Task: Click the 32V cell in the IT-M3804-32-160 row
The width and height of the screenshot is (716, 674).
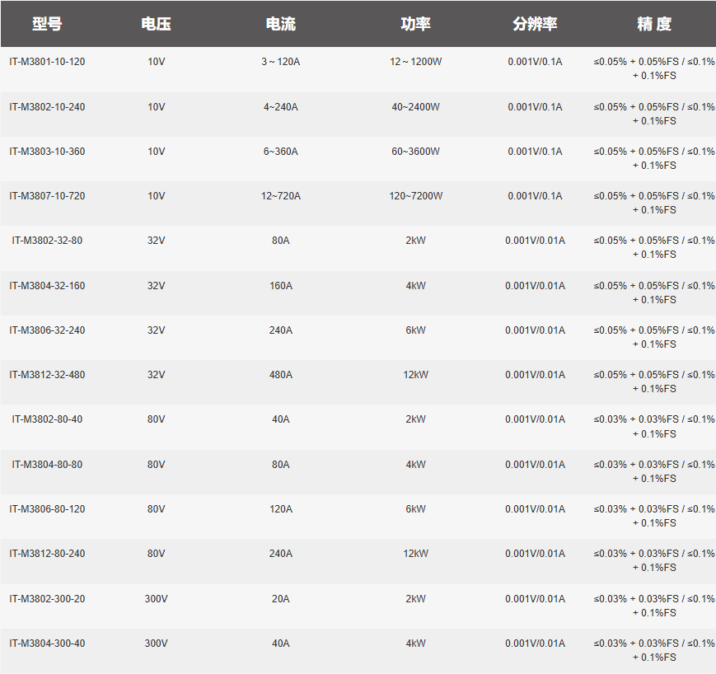Action: [x=157, y=285]
